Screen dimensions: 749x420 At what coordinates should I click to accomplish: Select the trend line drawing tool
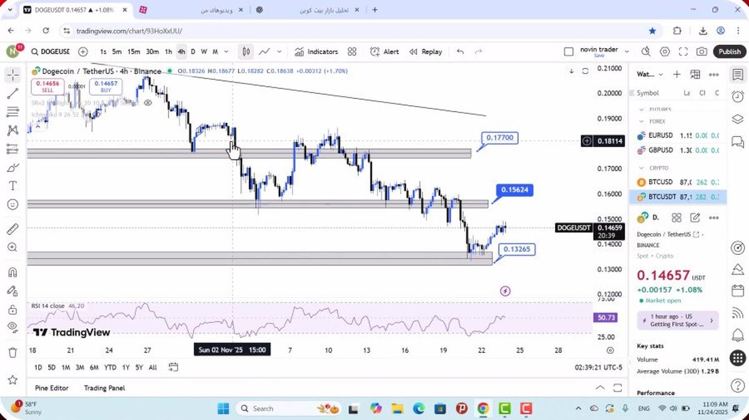pos(12,93)
